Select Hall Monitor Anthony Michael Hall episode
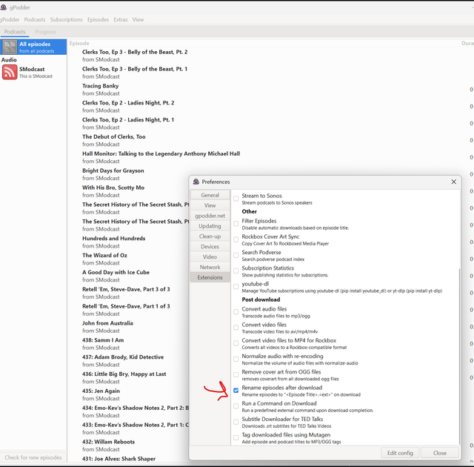 pyautogui.click(x=161, y=153)
